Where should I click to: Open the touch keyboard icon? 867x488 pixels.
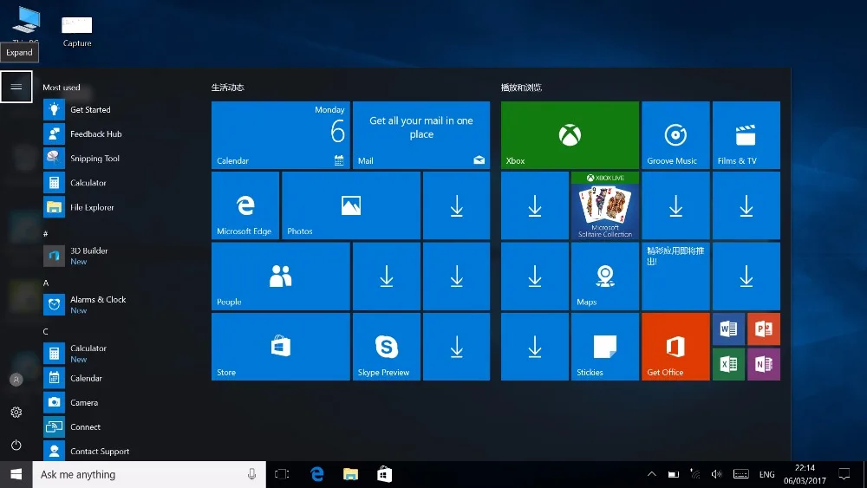coord(741,474)
